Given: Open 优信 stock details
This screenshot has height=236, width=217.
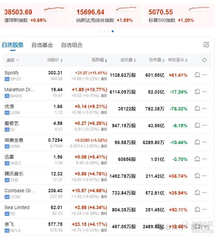Looking at the screenshot, I should (x=9, y=107).
